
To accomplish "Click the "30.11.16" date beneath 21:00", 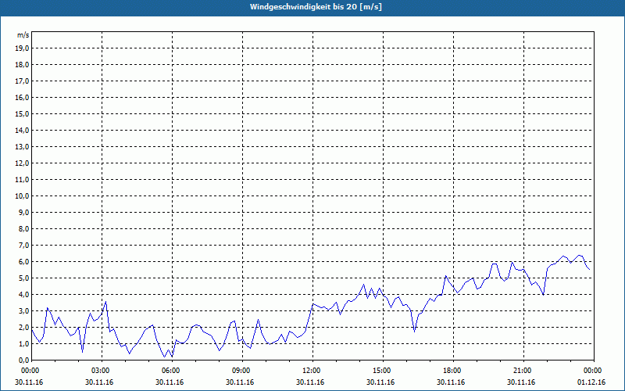I will [x=521, y=382].
